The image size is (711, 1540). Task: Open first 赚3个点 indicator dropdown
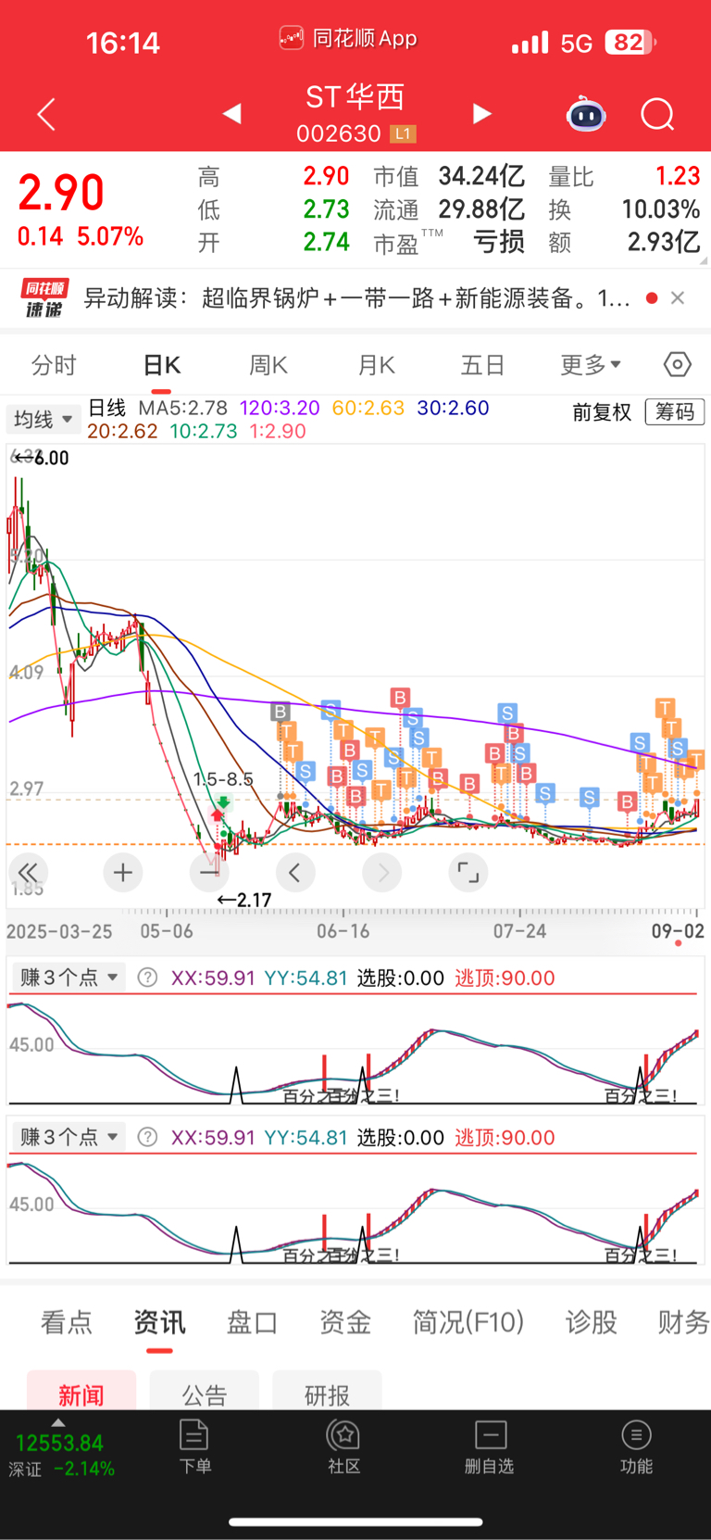pyautogui.click(x=68, y=978)
